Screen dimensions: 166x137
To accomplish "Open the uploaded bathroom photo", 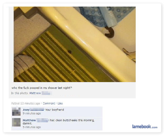I will pyautogui.click(x=75, y=44).
